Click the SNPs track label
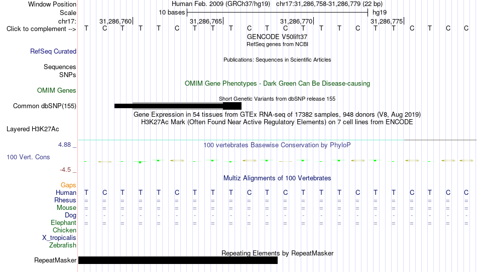This screenshot has width=477, height=272. [68, 75]
